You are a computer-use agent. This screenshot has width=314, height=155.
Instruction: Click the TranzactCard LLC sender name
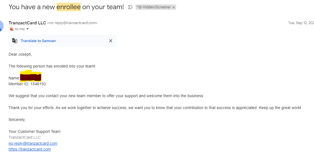[x=27, y=23]
